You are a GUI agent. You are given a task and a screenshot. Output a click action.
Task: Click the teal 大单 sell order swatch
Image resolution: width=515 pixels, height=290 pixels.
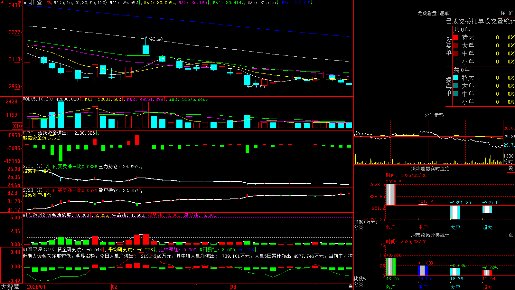(x=456, y=86)
